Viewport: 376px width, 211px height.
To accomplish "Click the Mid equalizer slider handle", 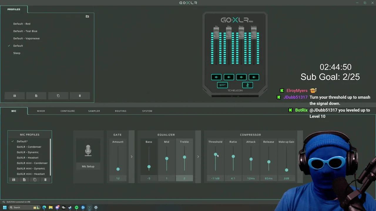I will point(167,159).
